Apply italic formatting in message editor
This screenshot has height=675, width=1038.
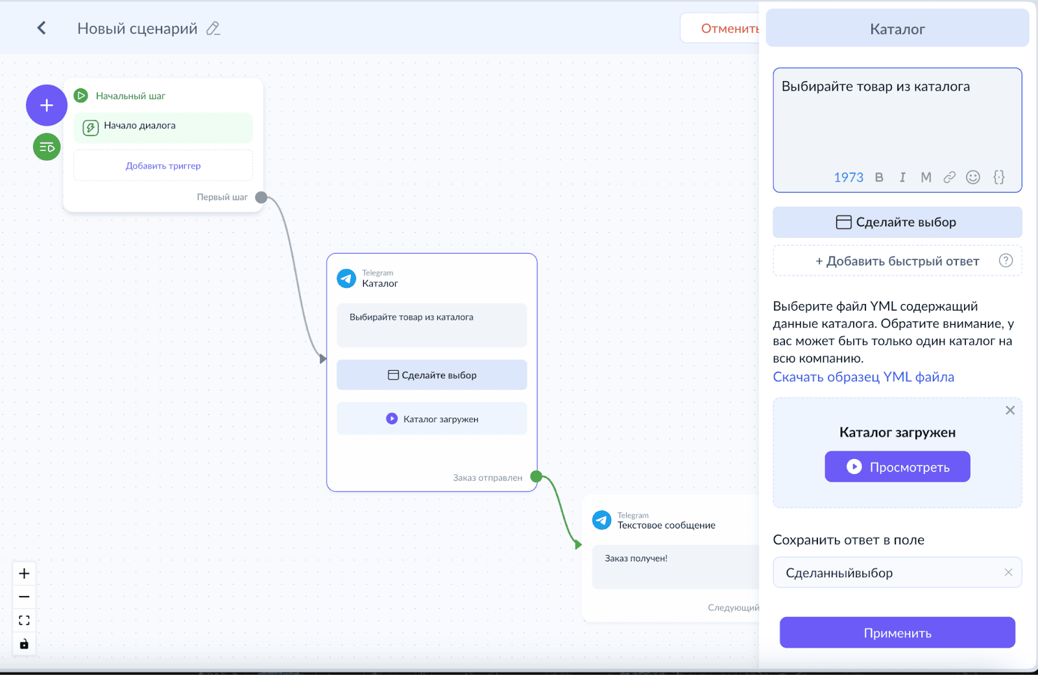[x=902, y=178]
